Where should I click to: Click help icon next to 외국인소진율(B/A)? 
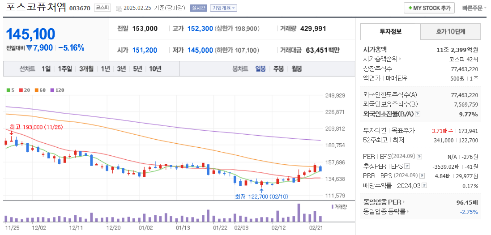pyautogui.click(x=418, y=114)
